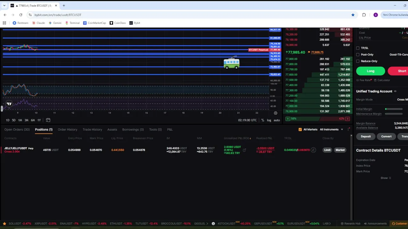Screen dimensions: 408x229
Task: Set chart range to 5D
Action: 14,120
